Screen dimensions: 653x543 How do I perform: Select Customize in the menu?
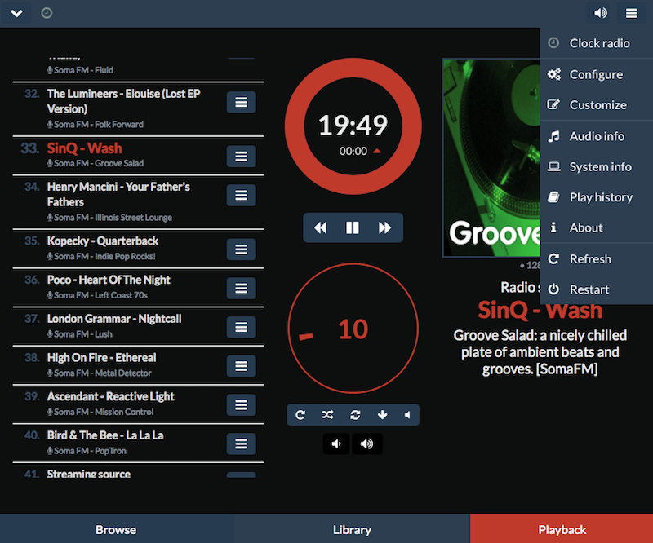(x=597, y=105)
